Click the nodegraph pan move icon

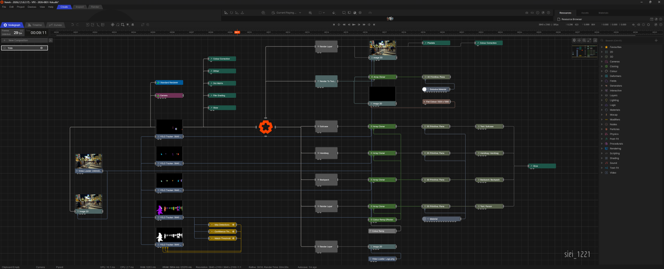click(580, 40)
